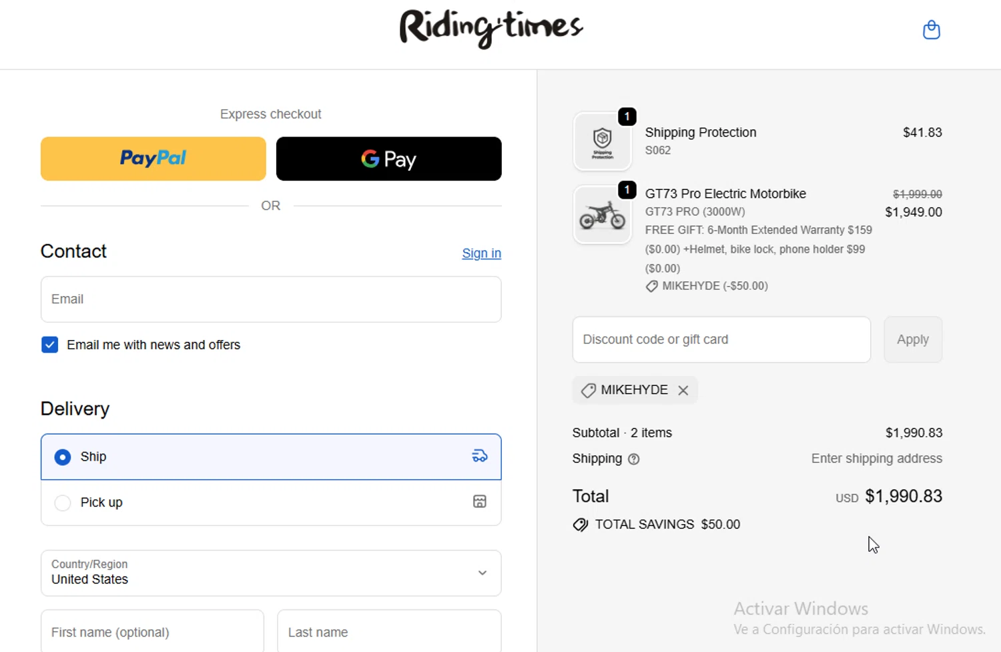Click the Express checkout heading
This screenshot has height=652, width=1001.
pyautogui.click(x=271, y=114)
